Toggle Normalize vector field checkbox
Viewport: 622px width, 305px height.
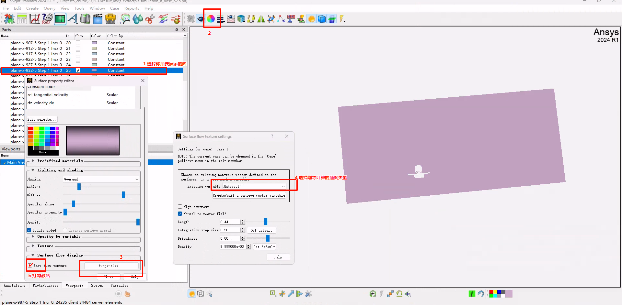180,214
